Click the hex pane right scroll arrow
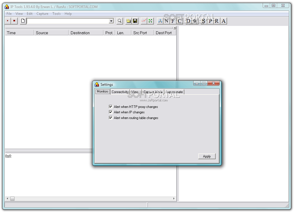Screen dimensions: 294x213 tap(174, 198)
